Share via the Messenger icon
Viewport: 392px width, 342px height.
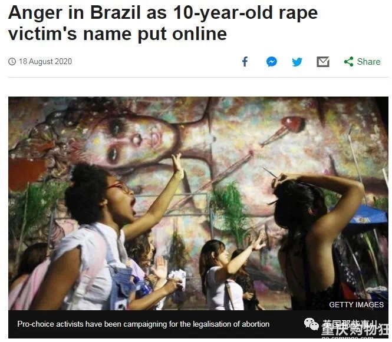point(272,62)
